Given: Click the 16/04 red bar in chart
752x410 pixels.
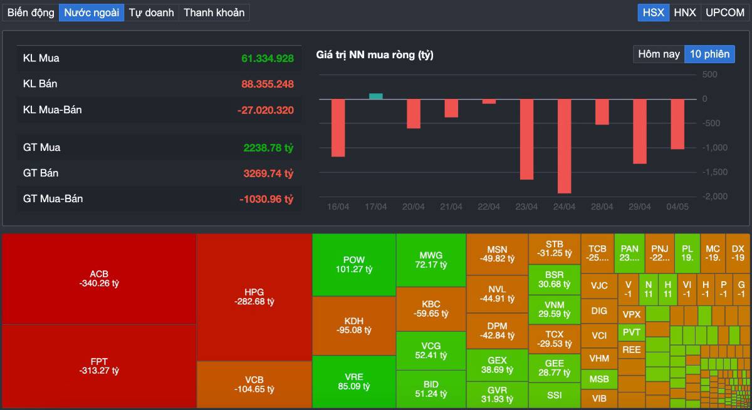Looking at the screenshot, I should pos(338,128).
